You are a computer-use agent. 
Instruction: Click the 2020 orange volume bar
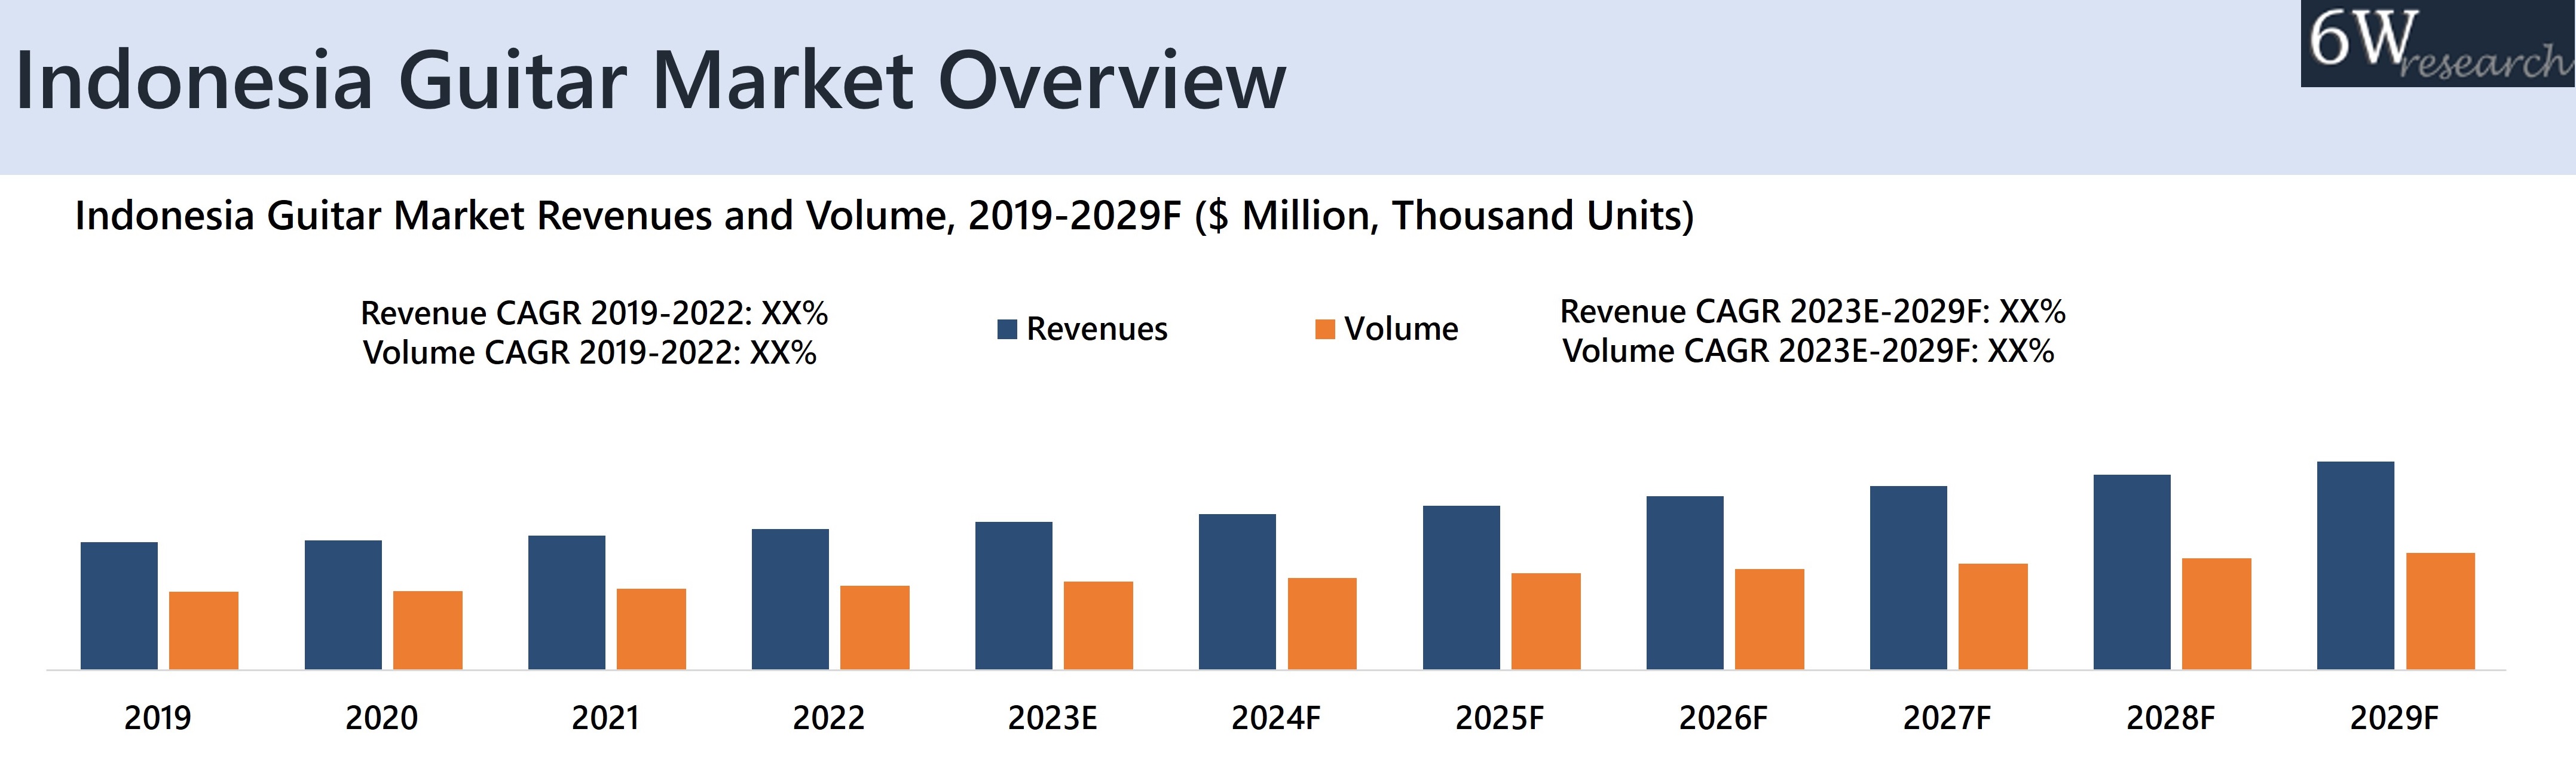[x=428, y=630]
